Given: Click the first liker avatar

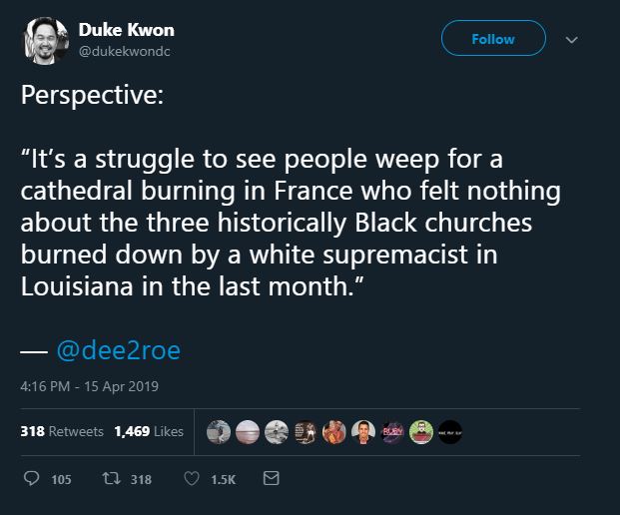Looking at the screenshot, I should click(218, 431).
